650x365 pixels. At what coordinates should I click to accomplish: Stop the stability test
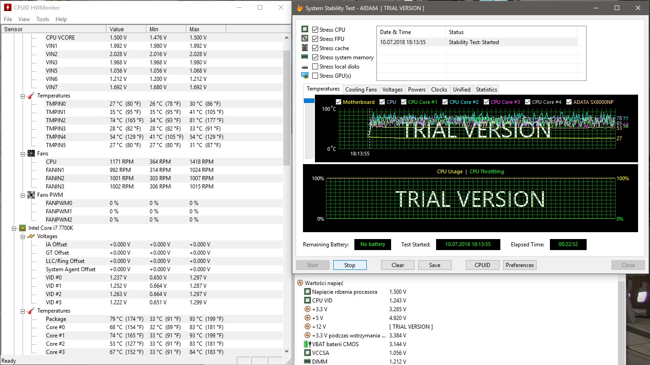coord(350,265)
